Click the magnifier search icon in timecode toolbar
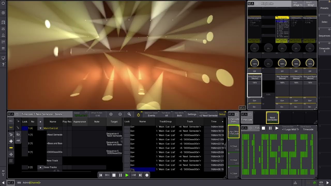The image size is (331, 186). point(129,114)
